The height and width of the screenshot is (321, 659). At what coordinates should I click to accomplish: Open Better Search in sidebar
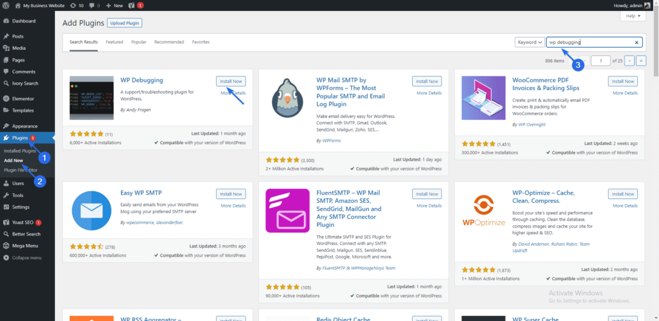(26, 234)
